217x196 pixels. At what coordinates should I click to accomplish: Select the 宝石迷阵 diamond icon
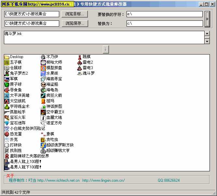click(x=7, y=123)
